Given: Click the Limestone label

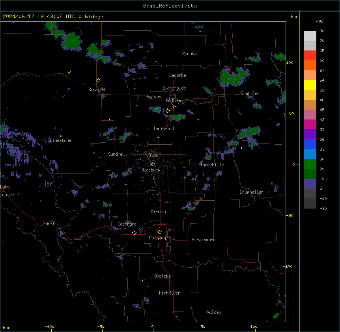Looking at the screenshot, I should 60,140.
